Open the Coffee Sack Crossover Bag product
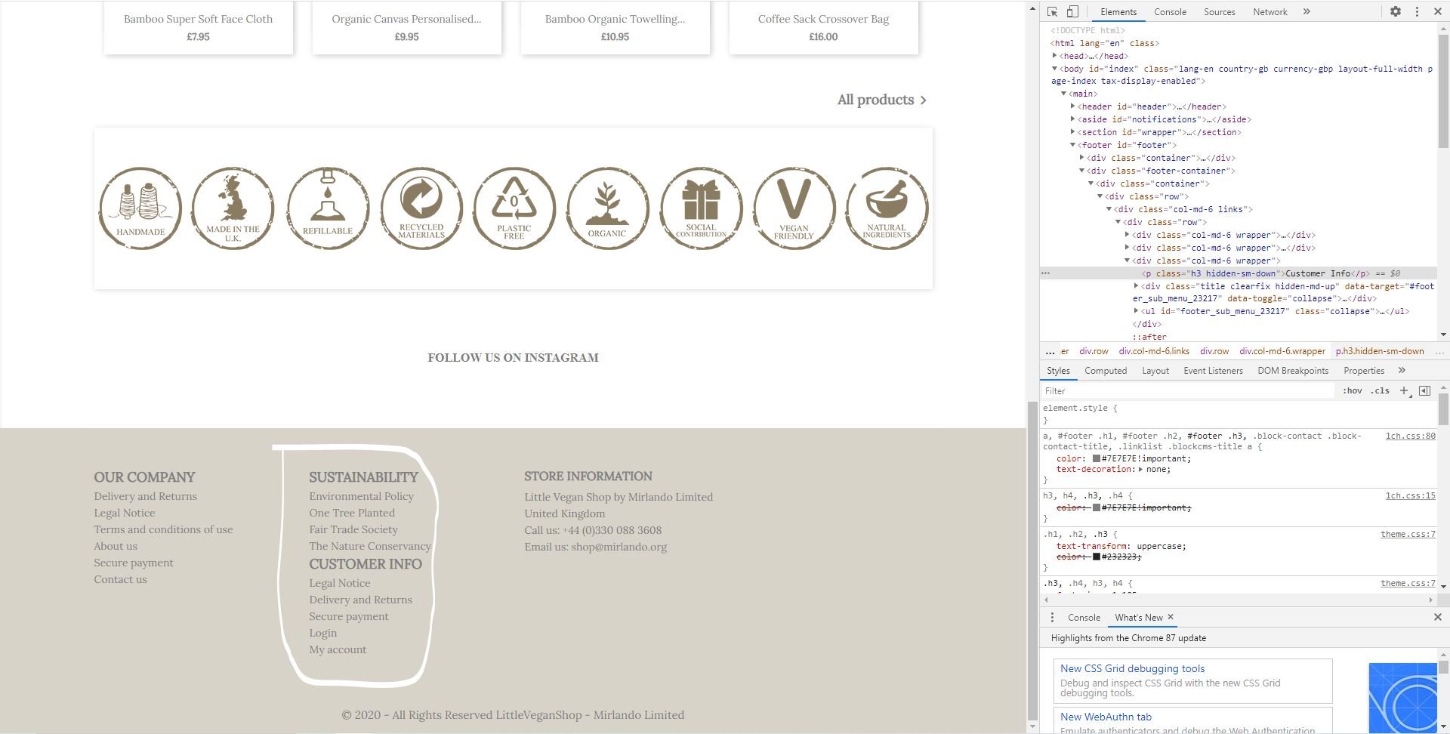Image resolution: width=1450 pixels, height=734 pixels. 823,19
